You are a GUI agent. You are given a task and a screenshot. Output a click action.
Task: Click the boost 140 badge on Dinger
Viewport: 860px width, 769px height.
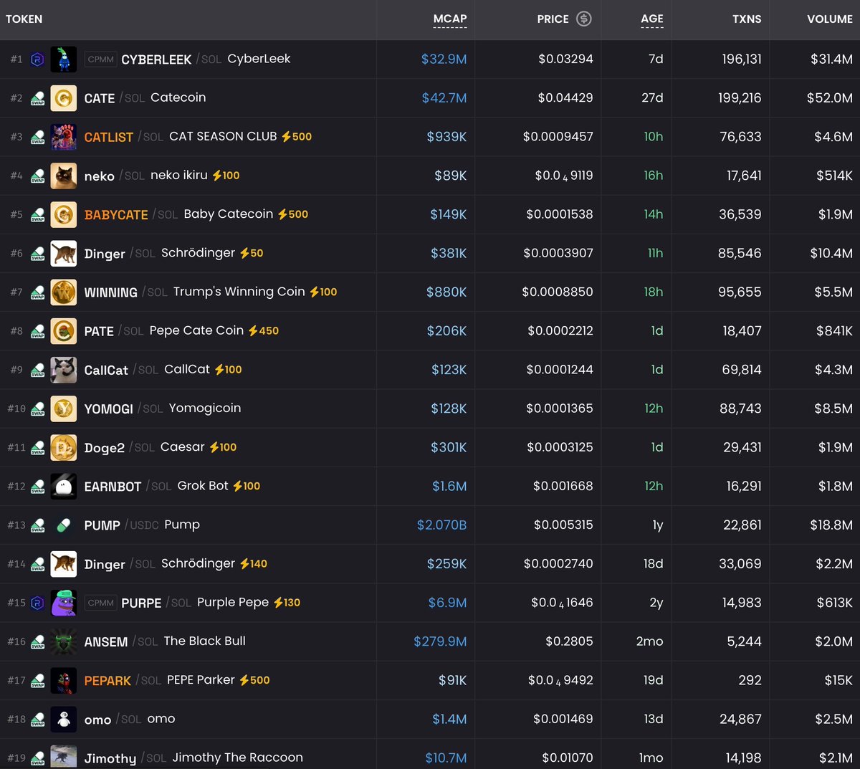click(254, 563)
